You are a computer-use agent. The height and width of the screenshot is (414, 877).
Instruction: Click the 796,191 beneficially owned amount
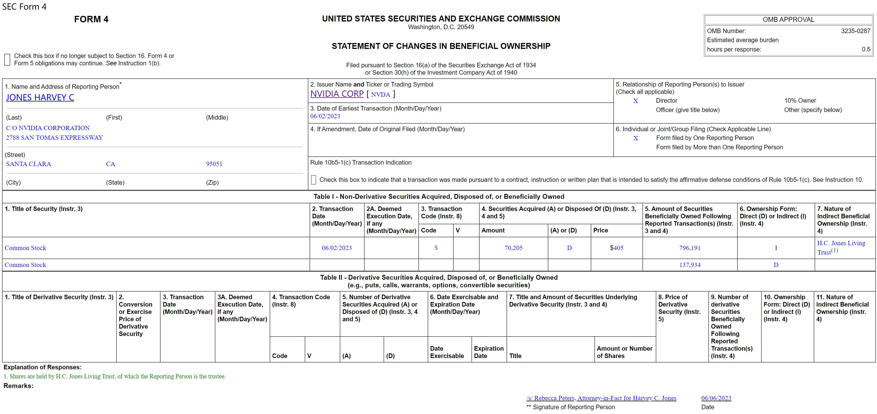(x=690, y=248)
